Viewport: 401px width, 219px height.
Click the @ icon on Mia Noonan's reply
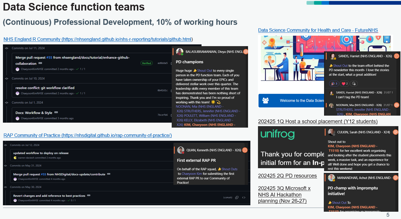point(397,105)
